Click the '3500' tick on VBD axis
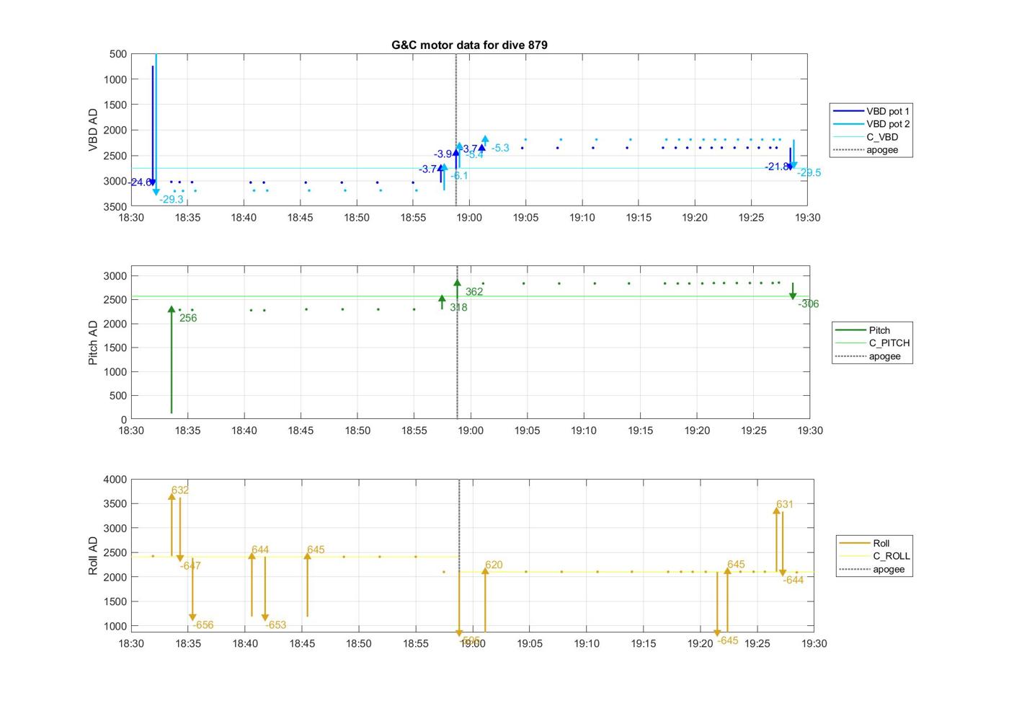Screen dimensions: 1009x711 click(115, 206)
